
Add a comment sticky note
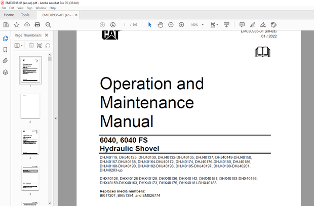tap(242, 25)
